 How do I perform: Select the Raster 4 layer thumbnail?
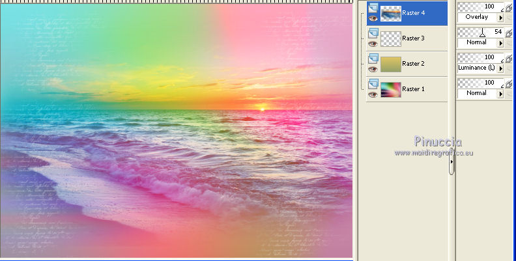[x=391, y=14]
